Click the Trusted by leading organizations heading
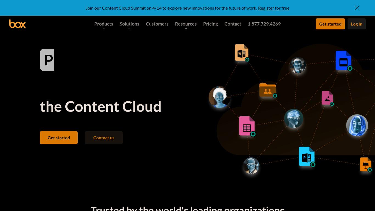375x211 pixels. pyautogui.click(x=187, y=208)
